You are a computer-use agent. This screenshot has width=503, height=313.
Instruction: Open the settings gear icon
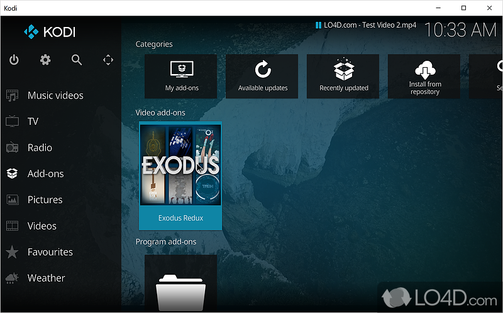pyautogui.click(x=45, y=60)
